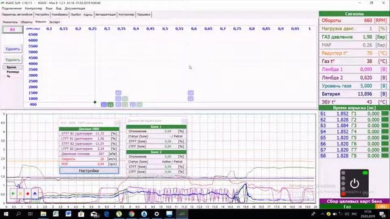The width and height of the screenshot is (390, 219).
Task: Toggle the Лямбда 2 signal row
Action: pos(354,77)
